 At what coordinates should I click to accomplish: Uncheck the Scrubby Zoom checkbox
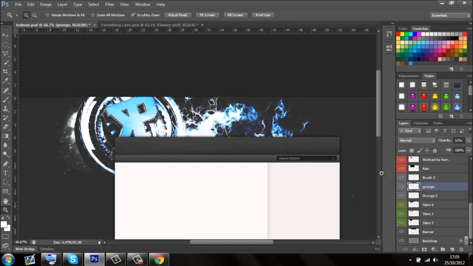click(x=133, y=15)
